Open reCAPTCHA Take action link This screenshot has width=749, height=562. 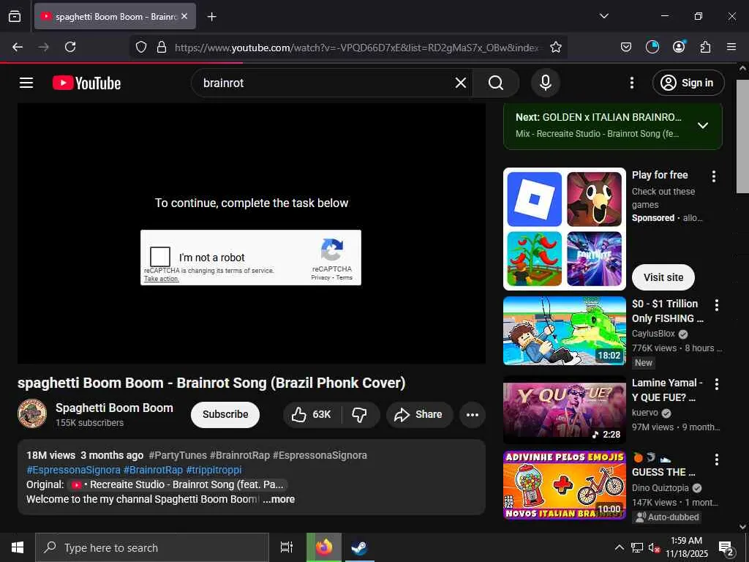tap(162, 279)
